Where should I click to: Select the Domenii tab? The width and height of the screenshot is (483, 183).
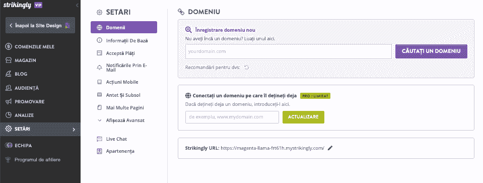(124, 27)
